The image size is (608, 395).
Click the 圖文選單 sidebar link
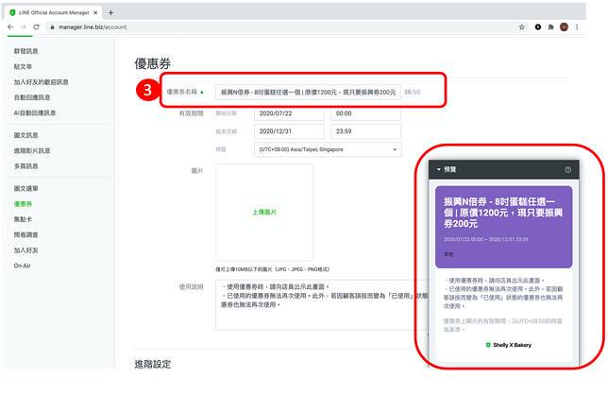click(x=26, y=188)
